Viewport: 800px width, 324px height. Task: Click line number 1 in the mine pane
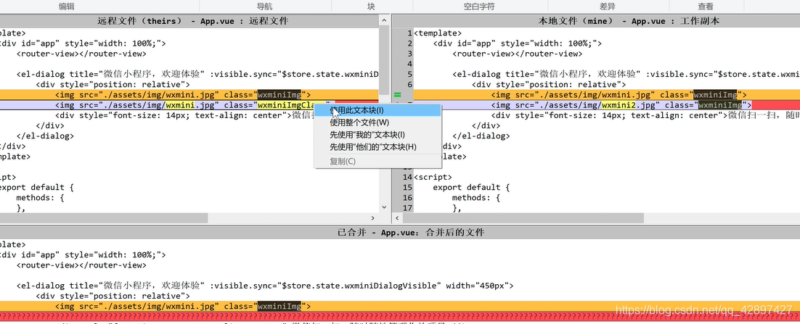(x=409, y=33)
